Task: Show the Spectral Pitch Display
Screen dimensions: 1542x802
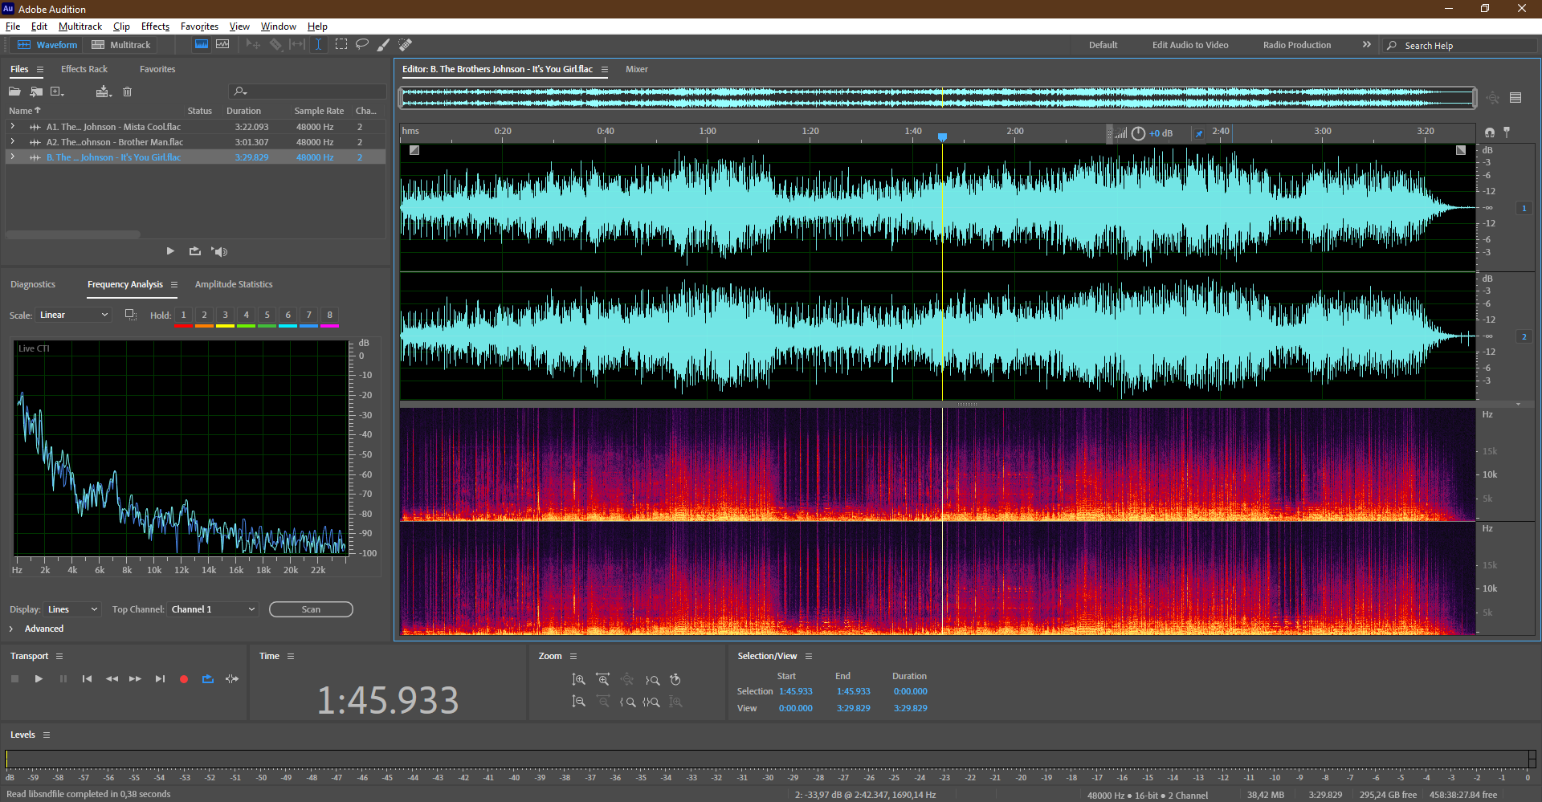Action: point(222,45)
